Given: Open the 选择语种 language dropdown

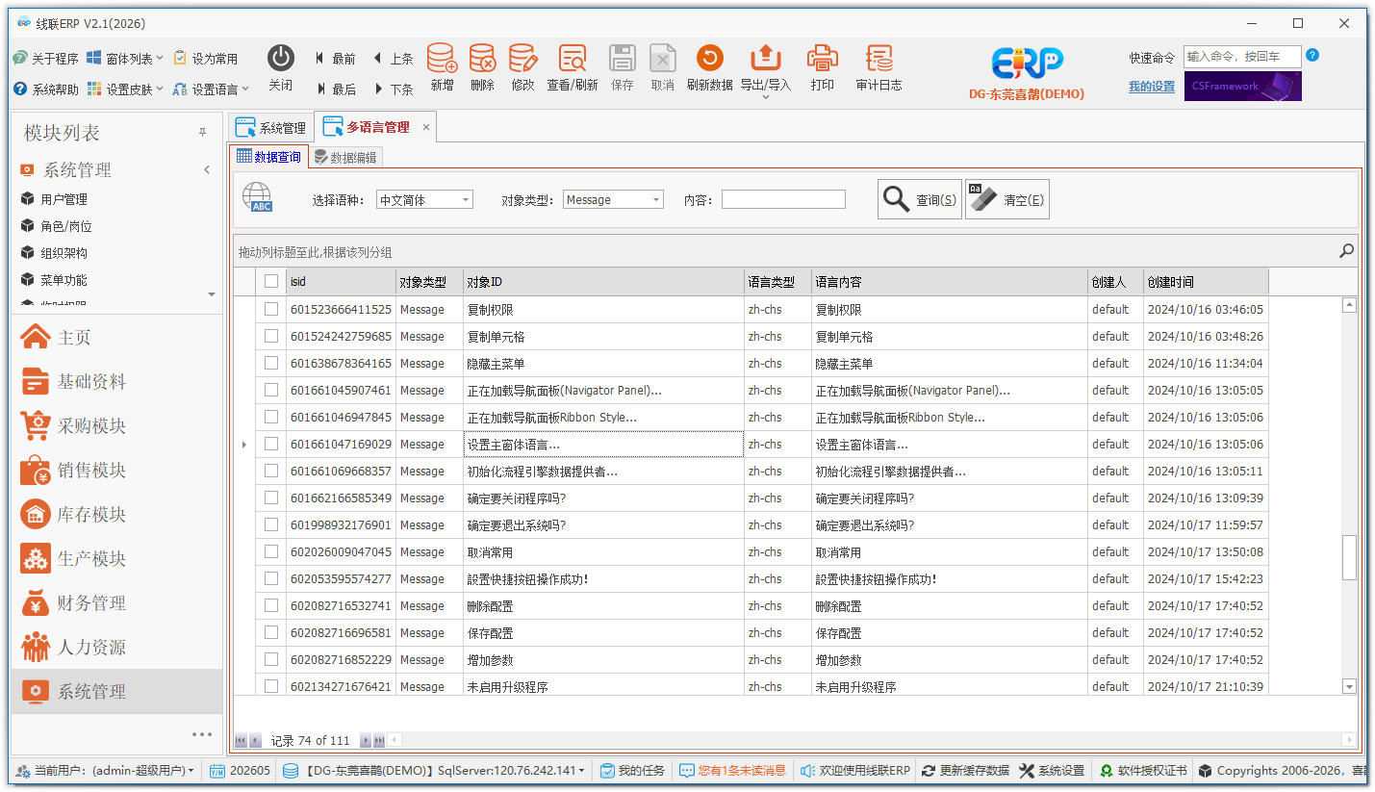Looking at the screenshot, I should 466,199.
